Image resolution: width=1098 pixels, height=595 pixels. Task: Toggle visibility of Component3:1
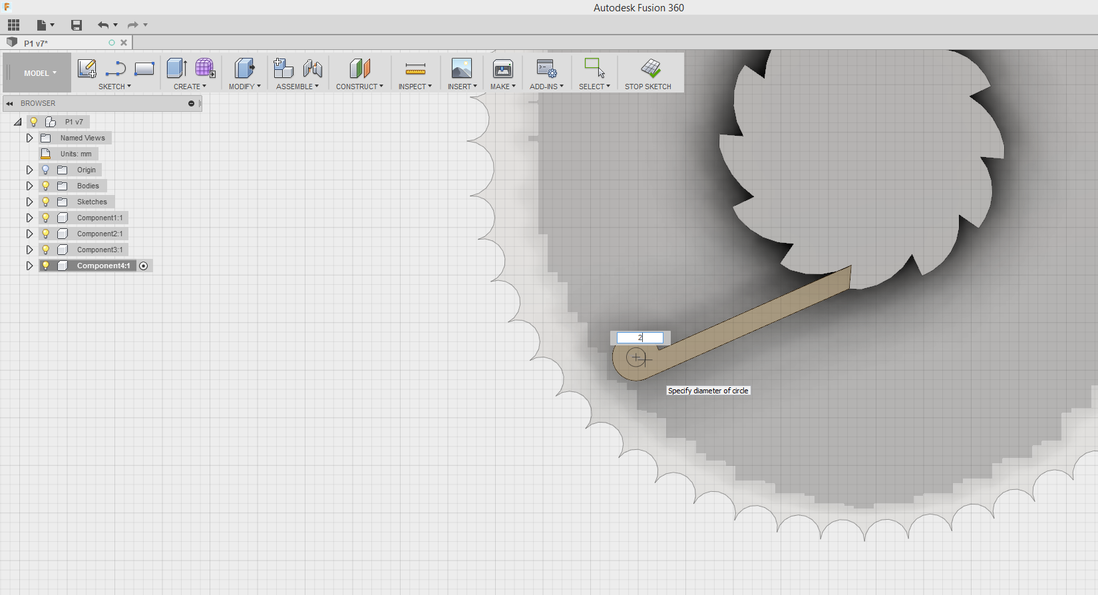pos(45,250)
